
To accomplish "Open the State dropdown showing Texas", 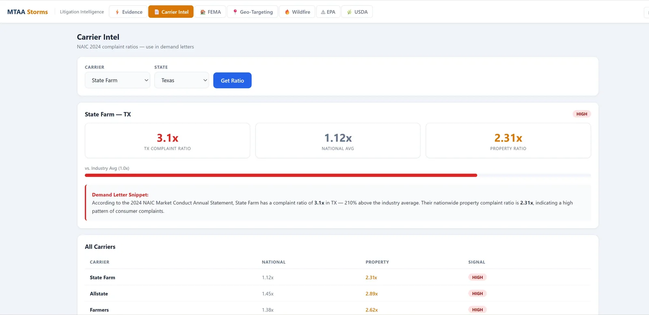I will 182,80.
